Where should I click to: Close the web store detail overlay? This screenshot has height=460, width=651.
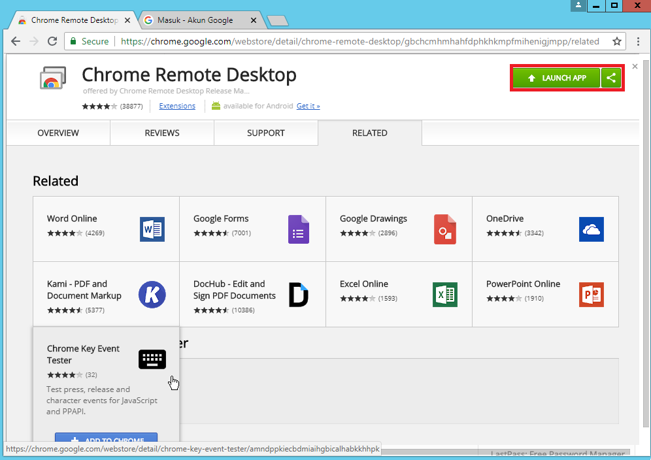(635, 67)
